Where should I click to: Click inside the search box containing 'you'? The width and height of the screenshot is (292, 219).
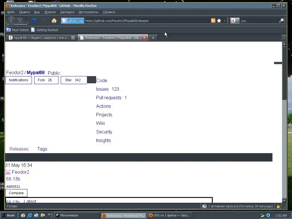(x=259, y=21)
